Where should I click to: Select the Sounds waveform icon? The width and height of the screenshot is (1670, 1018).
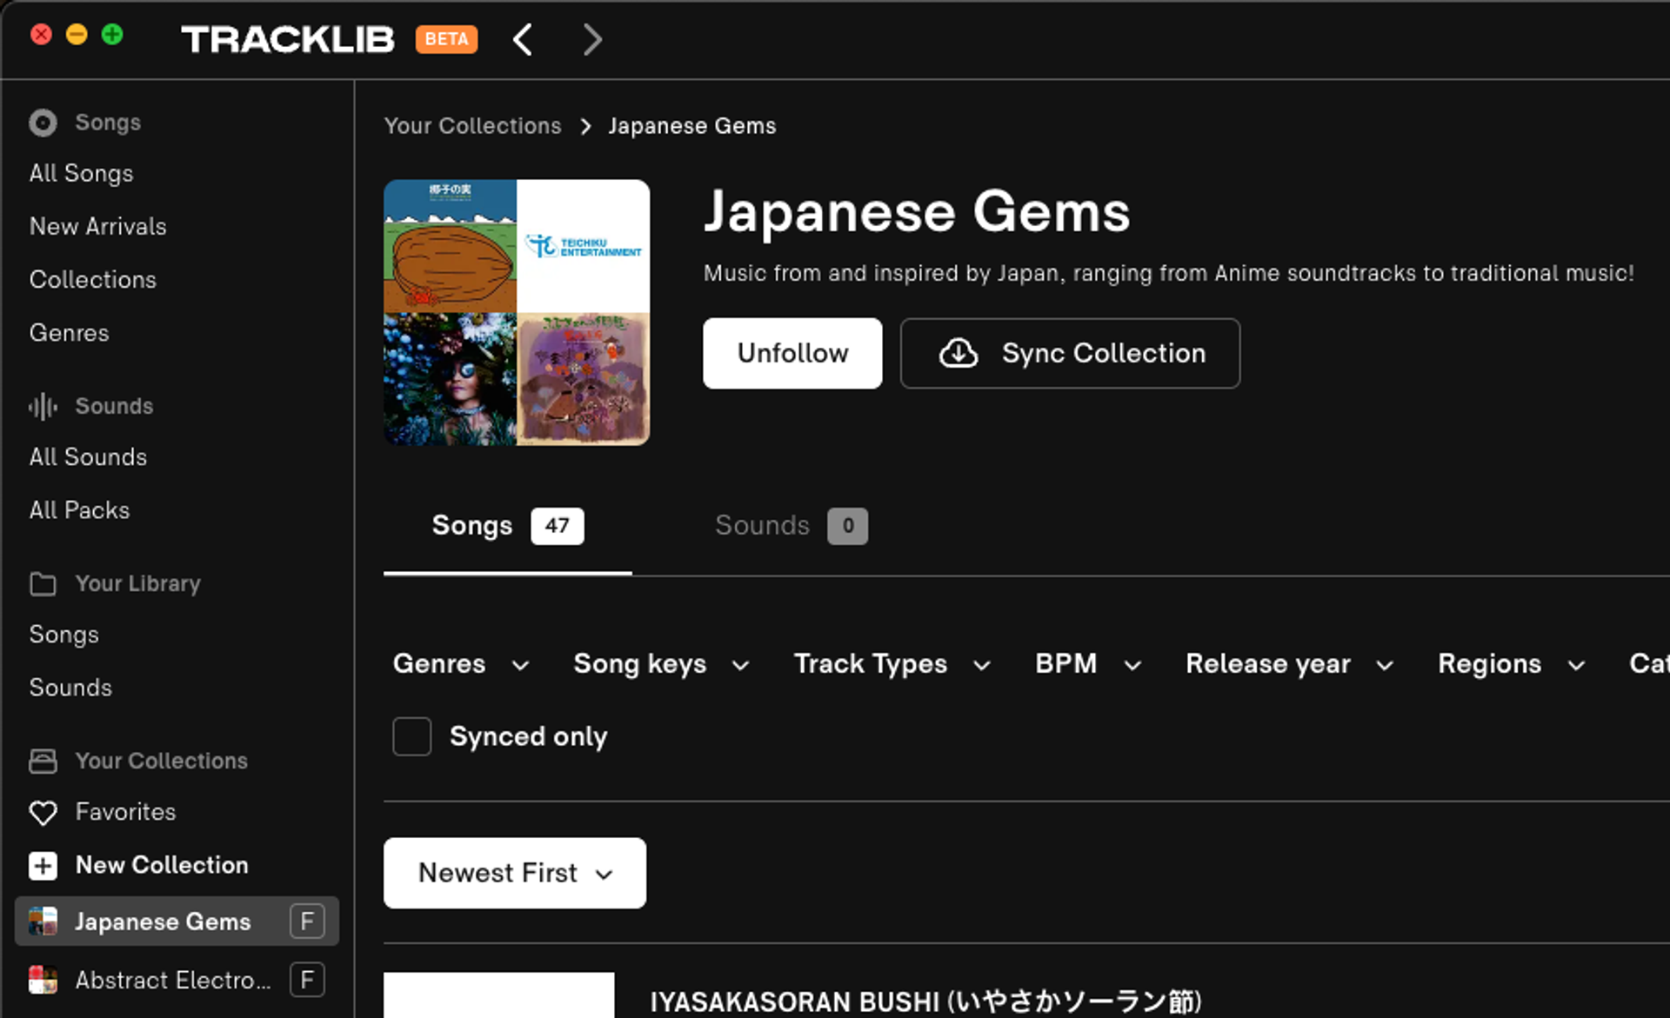(x=43, y=406)
